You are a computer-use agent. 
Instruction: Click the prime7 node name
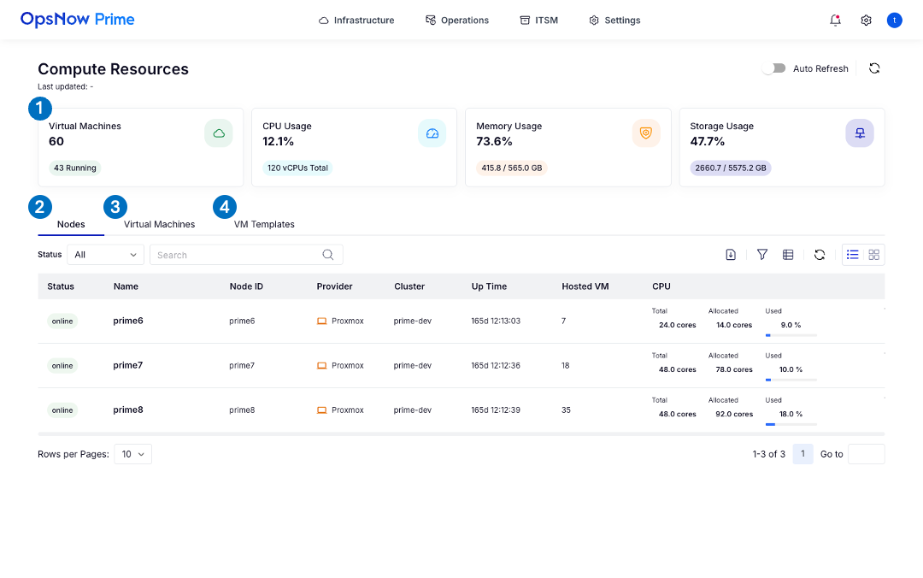(128, 365)
